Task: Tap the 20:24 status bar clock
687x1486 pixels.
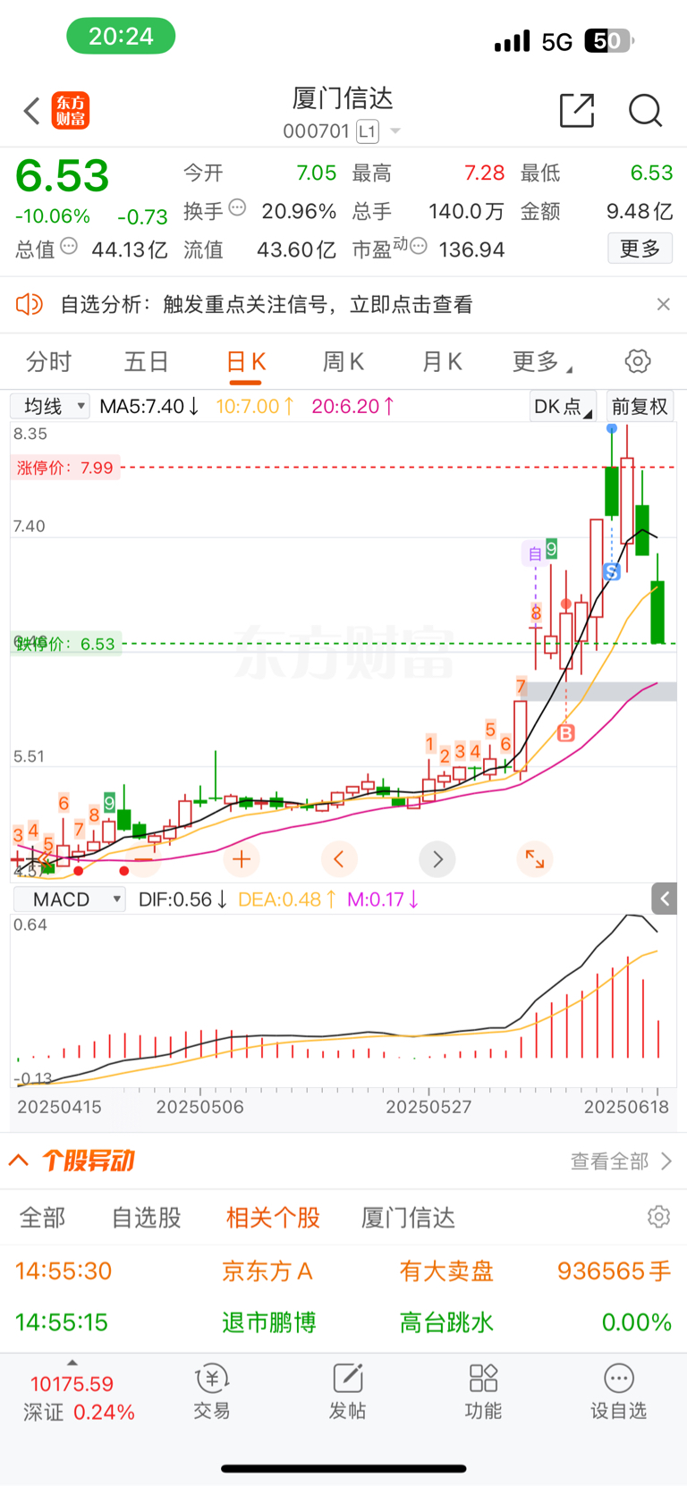Action: coord(121,37)
